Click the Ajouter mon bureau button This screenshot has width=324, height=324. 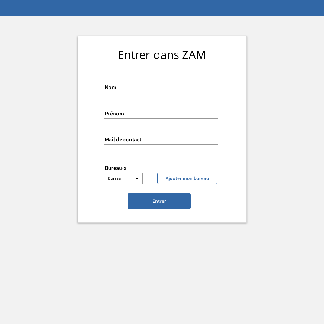tap(187, 178)
